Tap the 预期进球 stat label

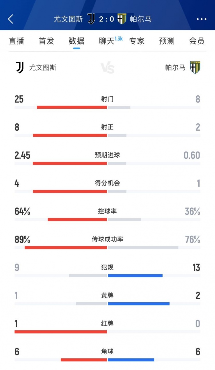tap(107, 155)
